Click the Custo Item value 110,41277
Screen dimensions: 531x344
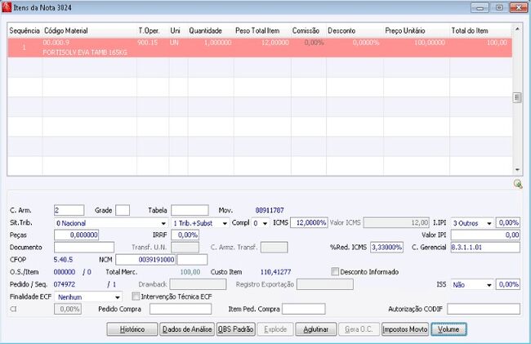click(275, 272)
